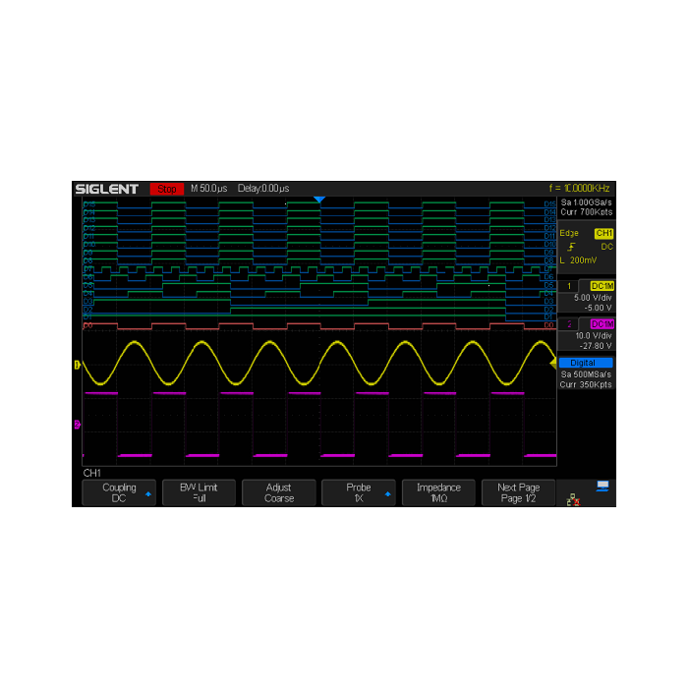Click the SIGLENT logo
This screenshot has height=688, width=688.
108,188
